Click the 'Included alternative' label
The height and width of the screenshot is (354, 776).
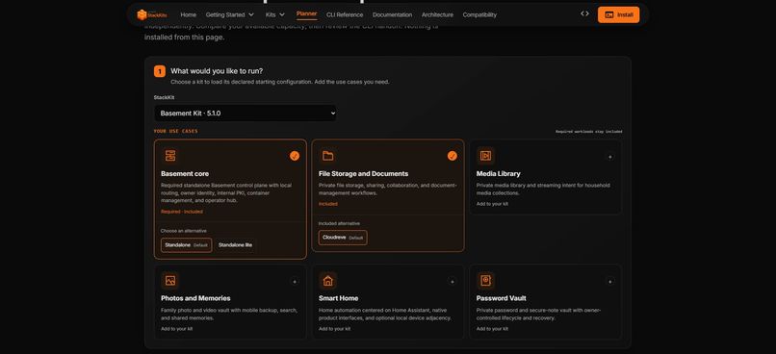coord(339,223)
